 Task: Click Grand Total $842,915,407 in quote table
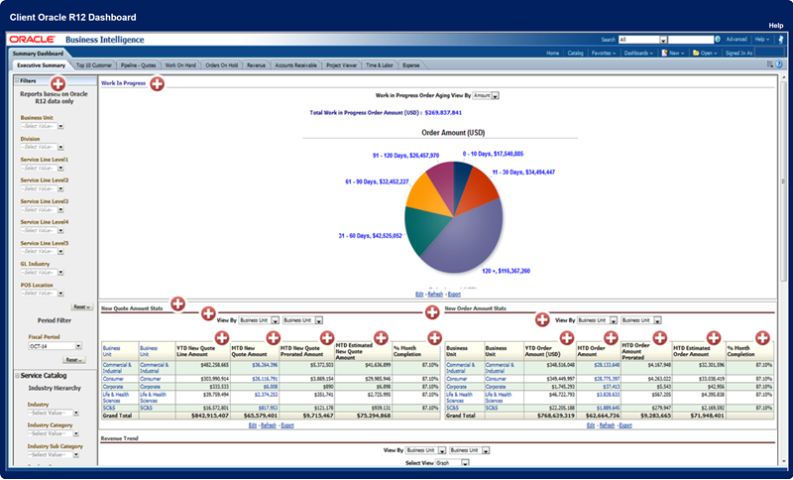pos(210,416)
